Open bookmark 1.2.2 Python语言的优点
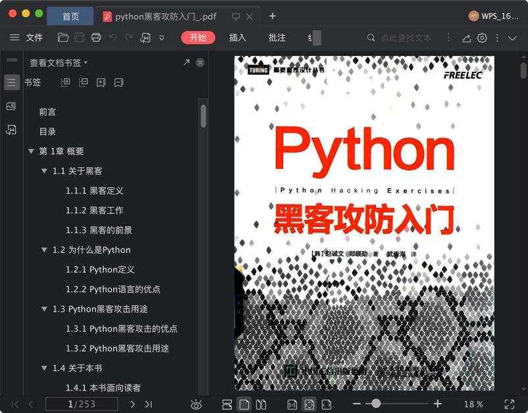The width and height of the screenshot is (528, 413). [113, 289]
